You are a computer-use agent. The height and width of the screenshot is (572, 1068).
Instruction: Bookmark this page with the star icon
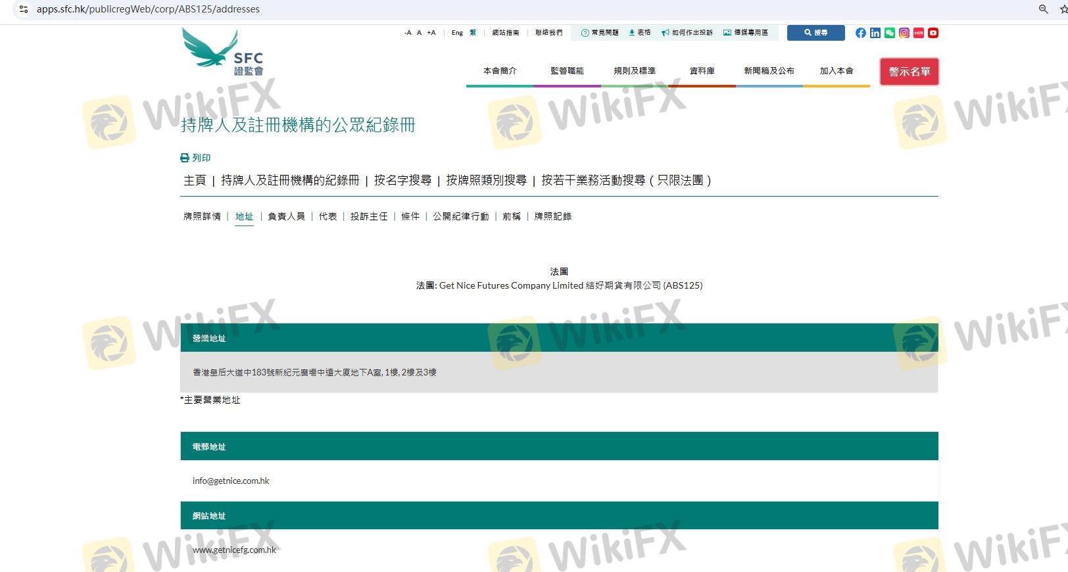[x=1063, y=9]
